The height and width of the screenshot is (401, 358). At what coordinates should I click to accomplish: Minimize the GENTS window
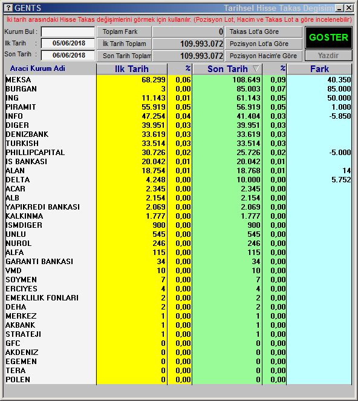339,8
